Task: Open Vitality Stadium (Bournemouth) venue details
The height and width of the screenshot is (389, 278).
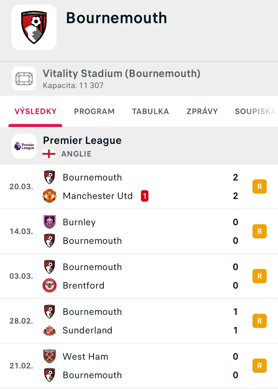Action: 139,79
